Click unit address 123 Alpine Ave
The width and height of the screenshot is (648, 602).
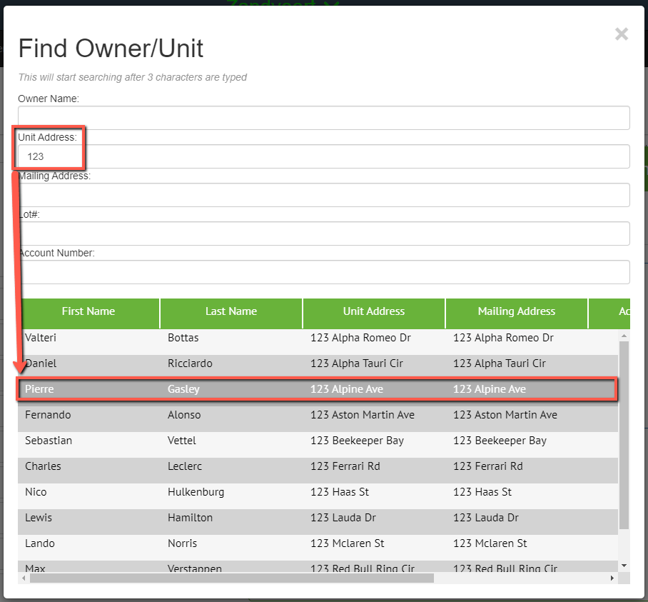point(347,389)
